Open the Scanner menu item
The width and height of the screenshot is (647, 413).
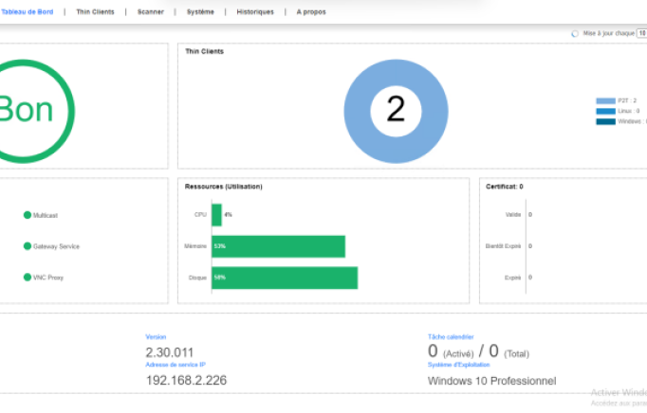150,12
